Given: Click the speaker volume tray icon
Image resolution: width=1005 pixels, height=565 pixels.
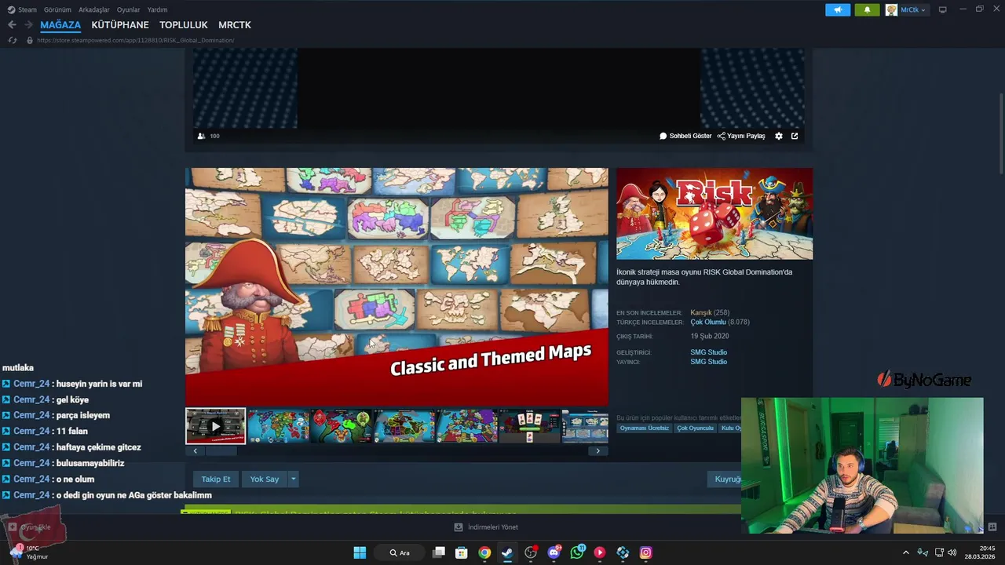Looking at the screenshot, I should 952,552.
